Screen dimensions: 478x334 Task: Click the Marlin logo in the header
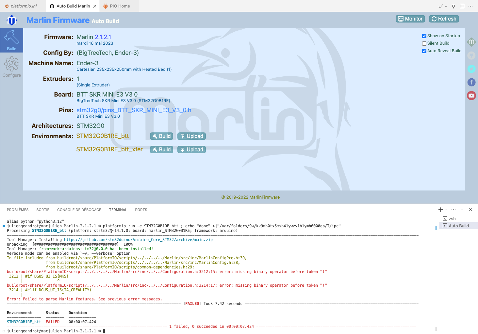pos(12,20)
